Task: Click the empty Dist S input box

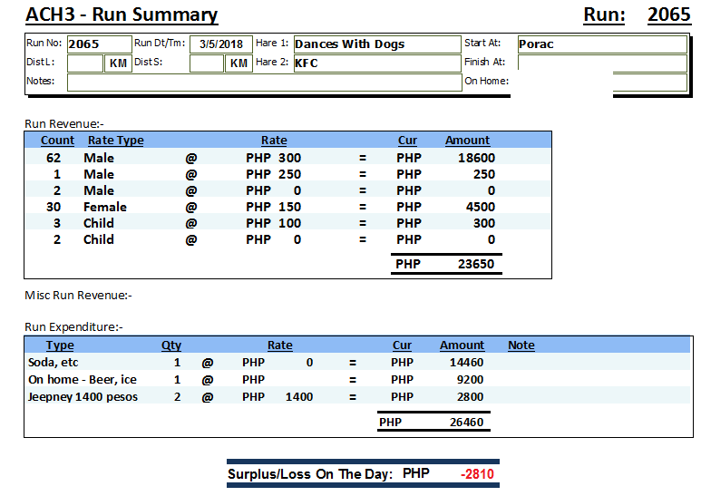Action: (207, 63)
